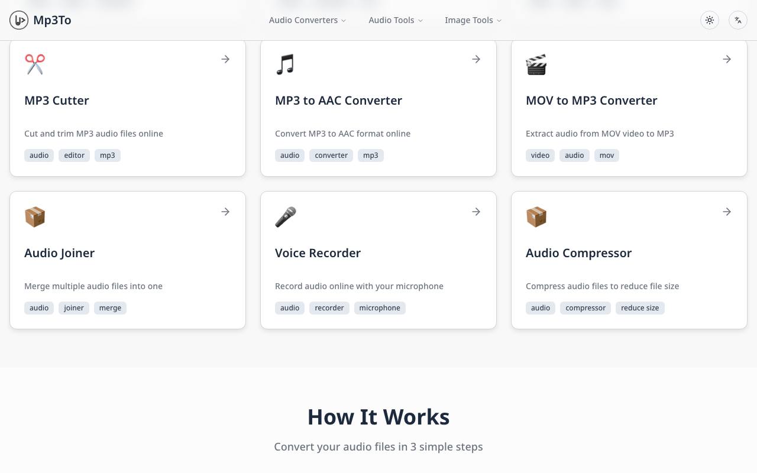Click the clapperboard icon for MOV to MP3
The width and height of the screenshot is (757, 473).
click(x=536, y=64)
